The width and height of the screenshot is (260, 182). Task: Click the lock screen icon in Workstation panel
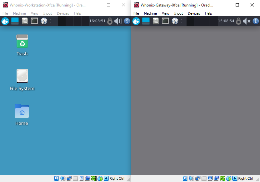[110, 21]
